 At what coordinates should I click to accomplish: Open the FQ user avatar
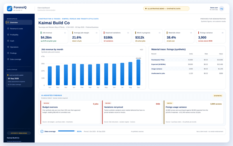[x=222, y=9]
